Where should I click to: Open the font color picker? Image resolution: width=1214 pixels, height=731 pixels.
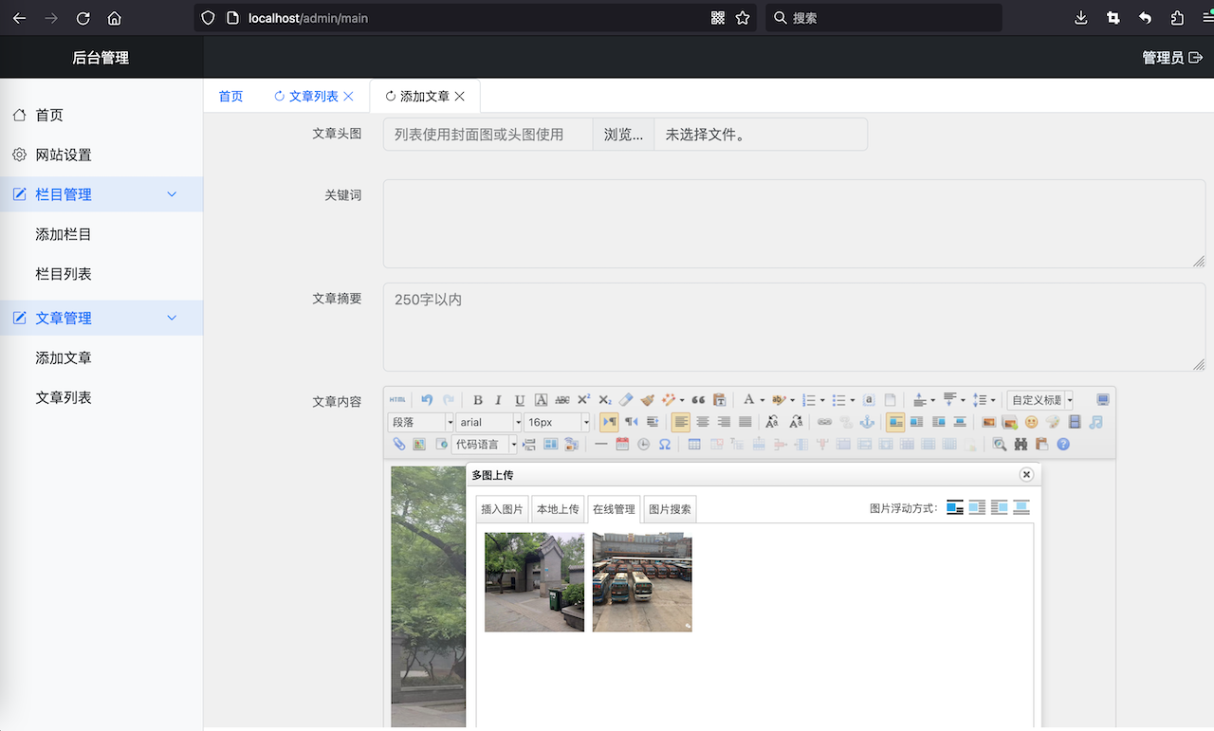(x=749, y=399)
